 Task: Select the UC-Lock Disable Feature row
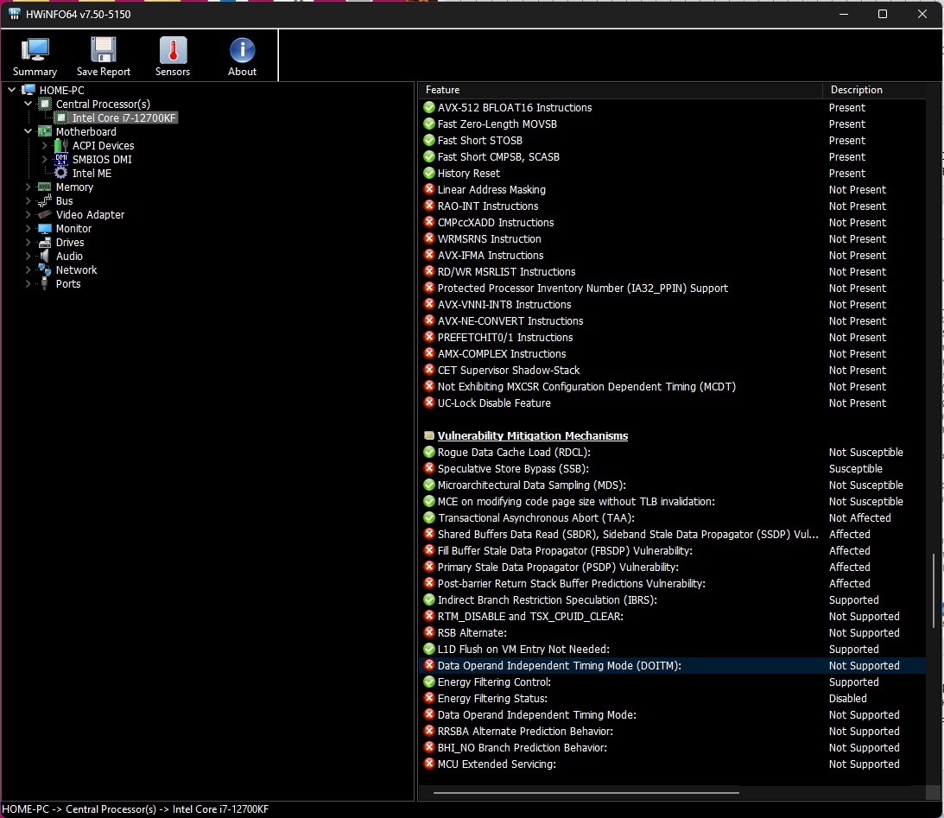coord(673,403)
